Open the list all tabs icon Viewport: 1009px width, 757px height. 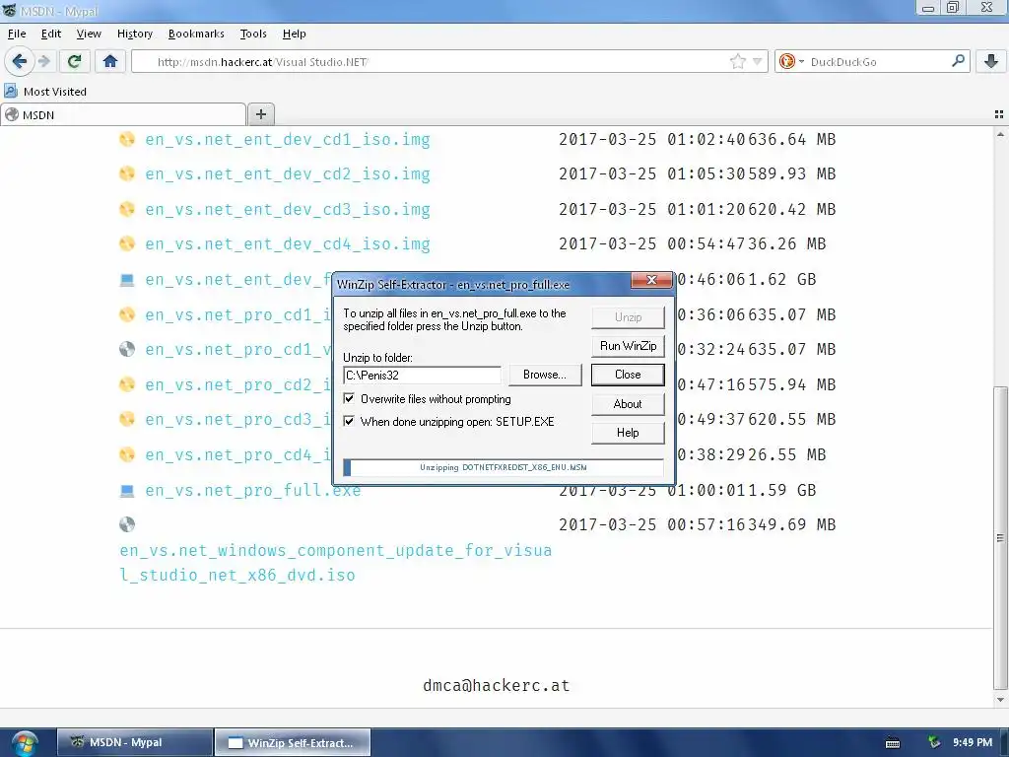click(999, 114)
